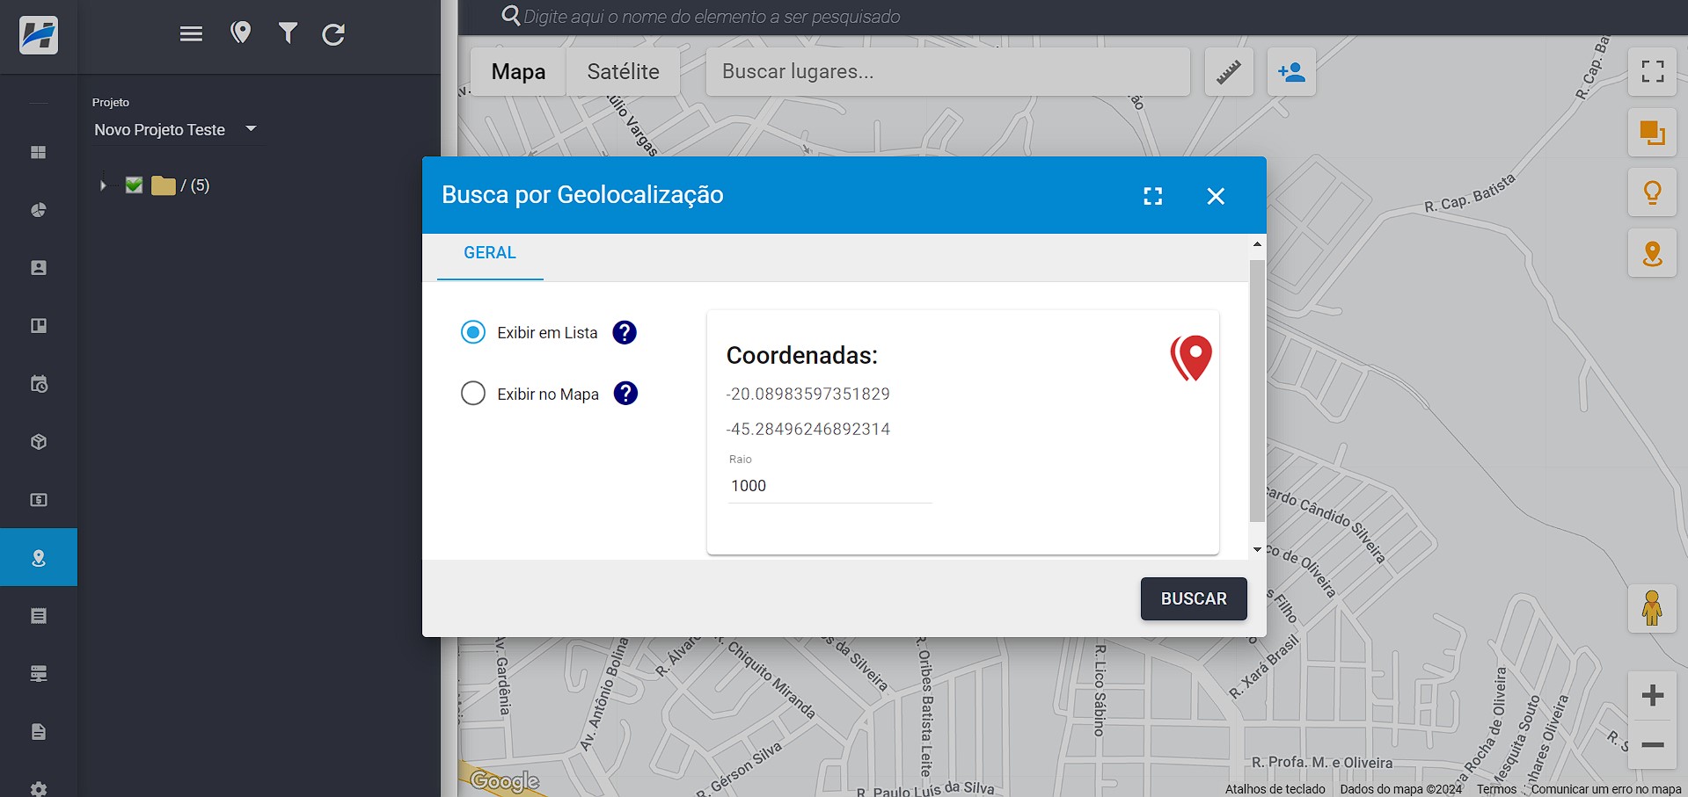Click the Google logo on map
This screenshot has width=1688, height=797.
[x=505, y=780]
